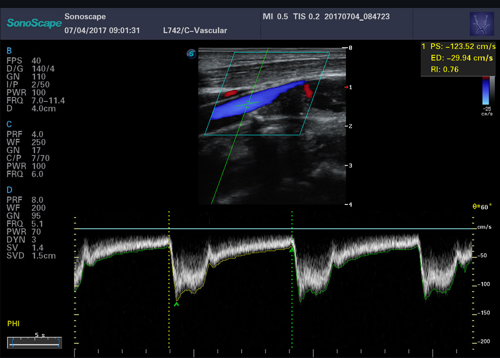The image size is (500, 358).
Task: Click the green end diastolic caret marker
Action: tap(291, 250)
